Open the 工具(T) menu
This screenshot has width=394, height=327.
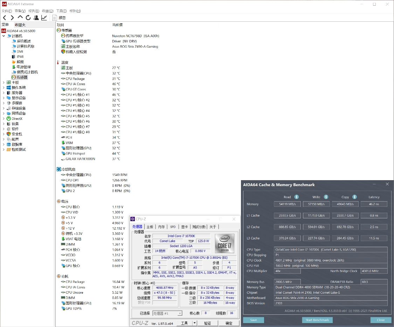coord(61,11)
